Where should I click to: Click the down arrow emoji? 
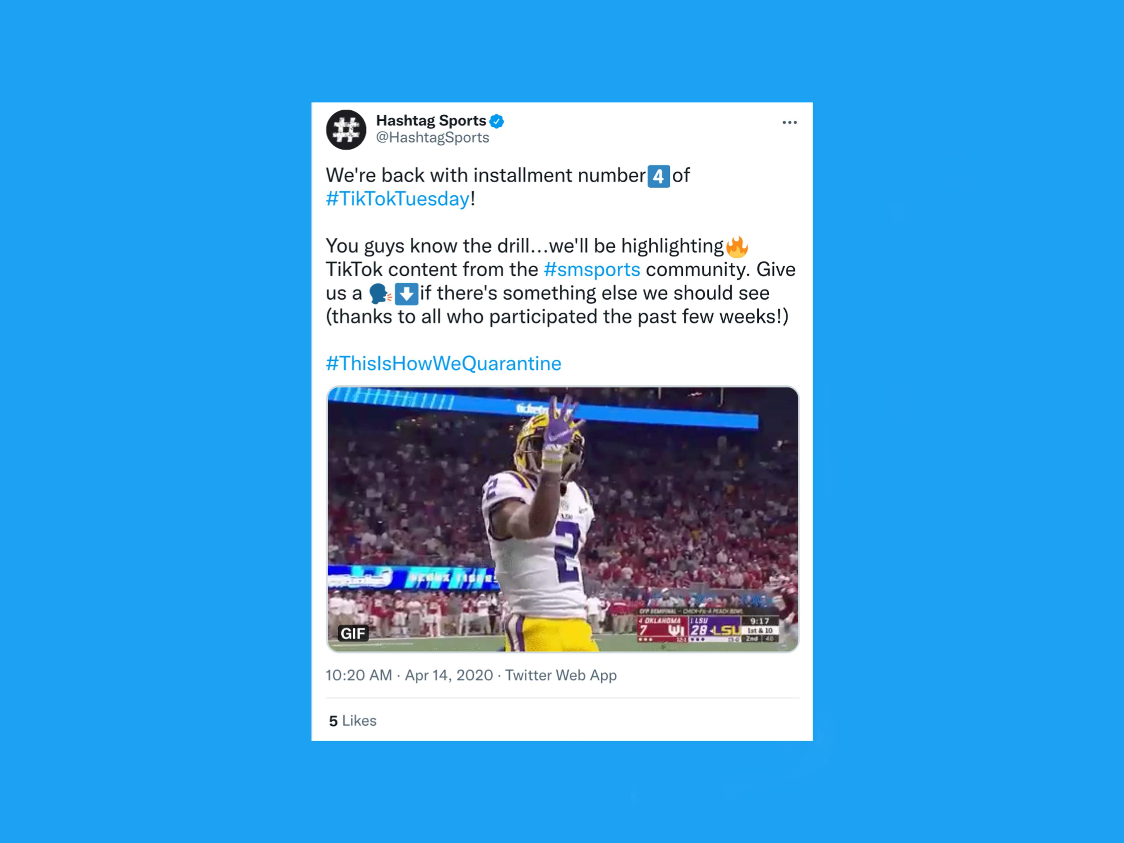click(x=407, y=294)
